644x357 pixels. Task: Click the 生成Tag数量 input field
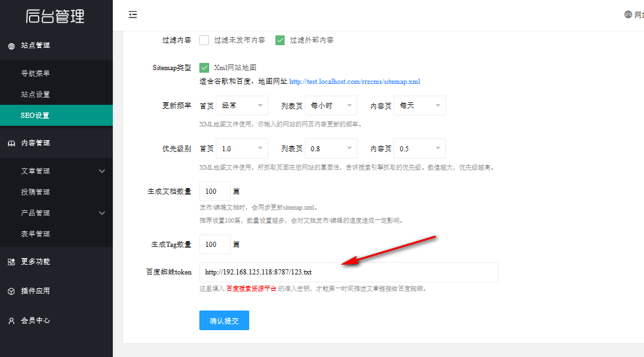(215, 244)
